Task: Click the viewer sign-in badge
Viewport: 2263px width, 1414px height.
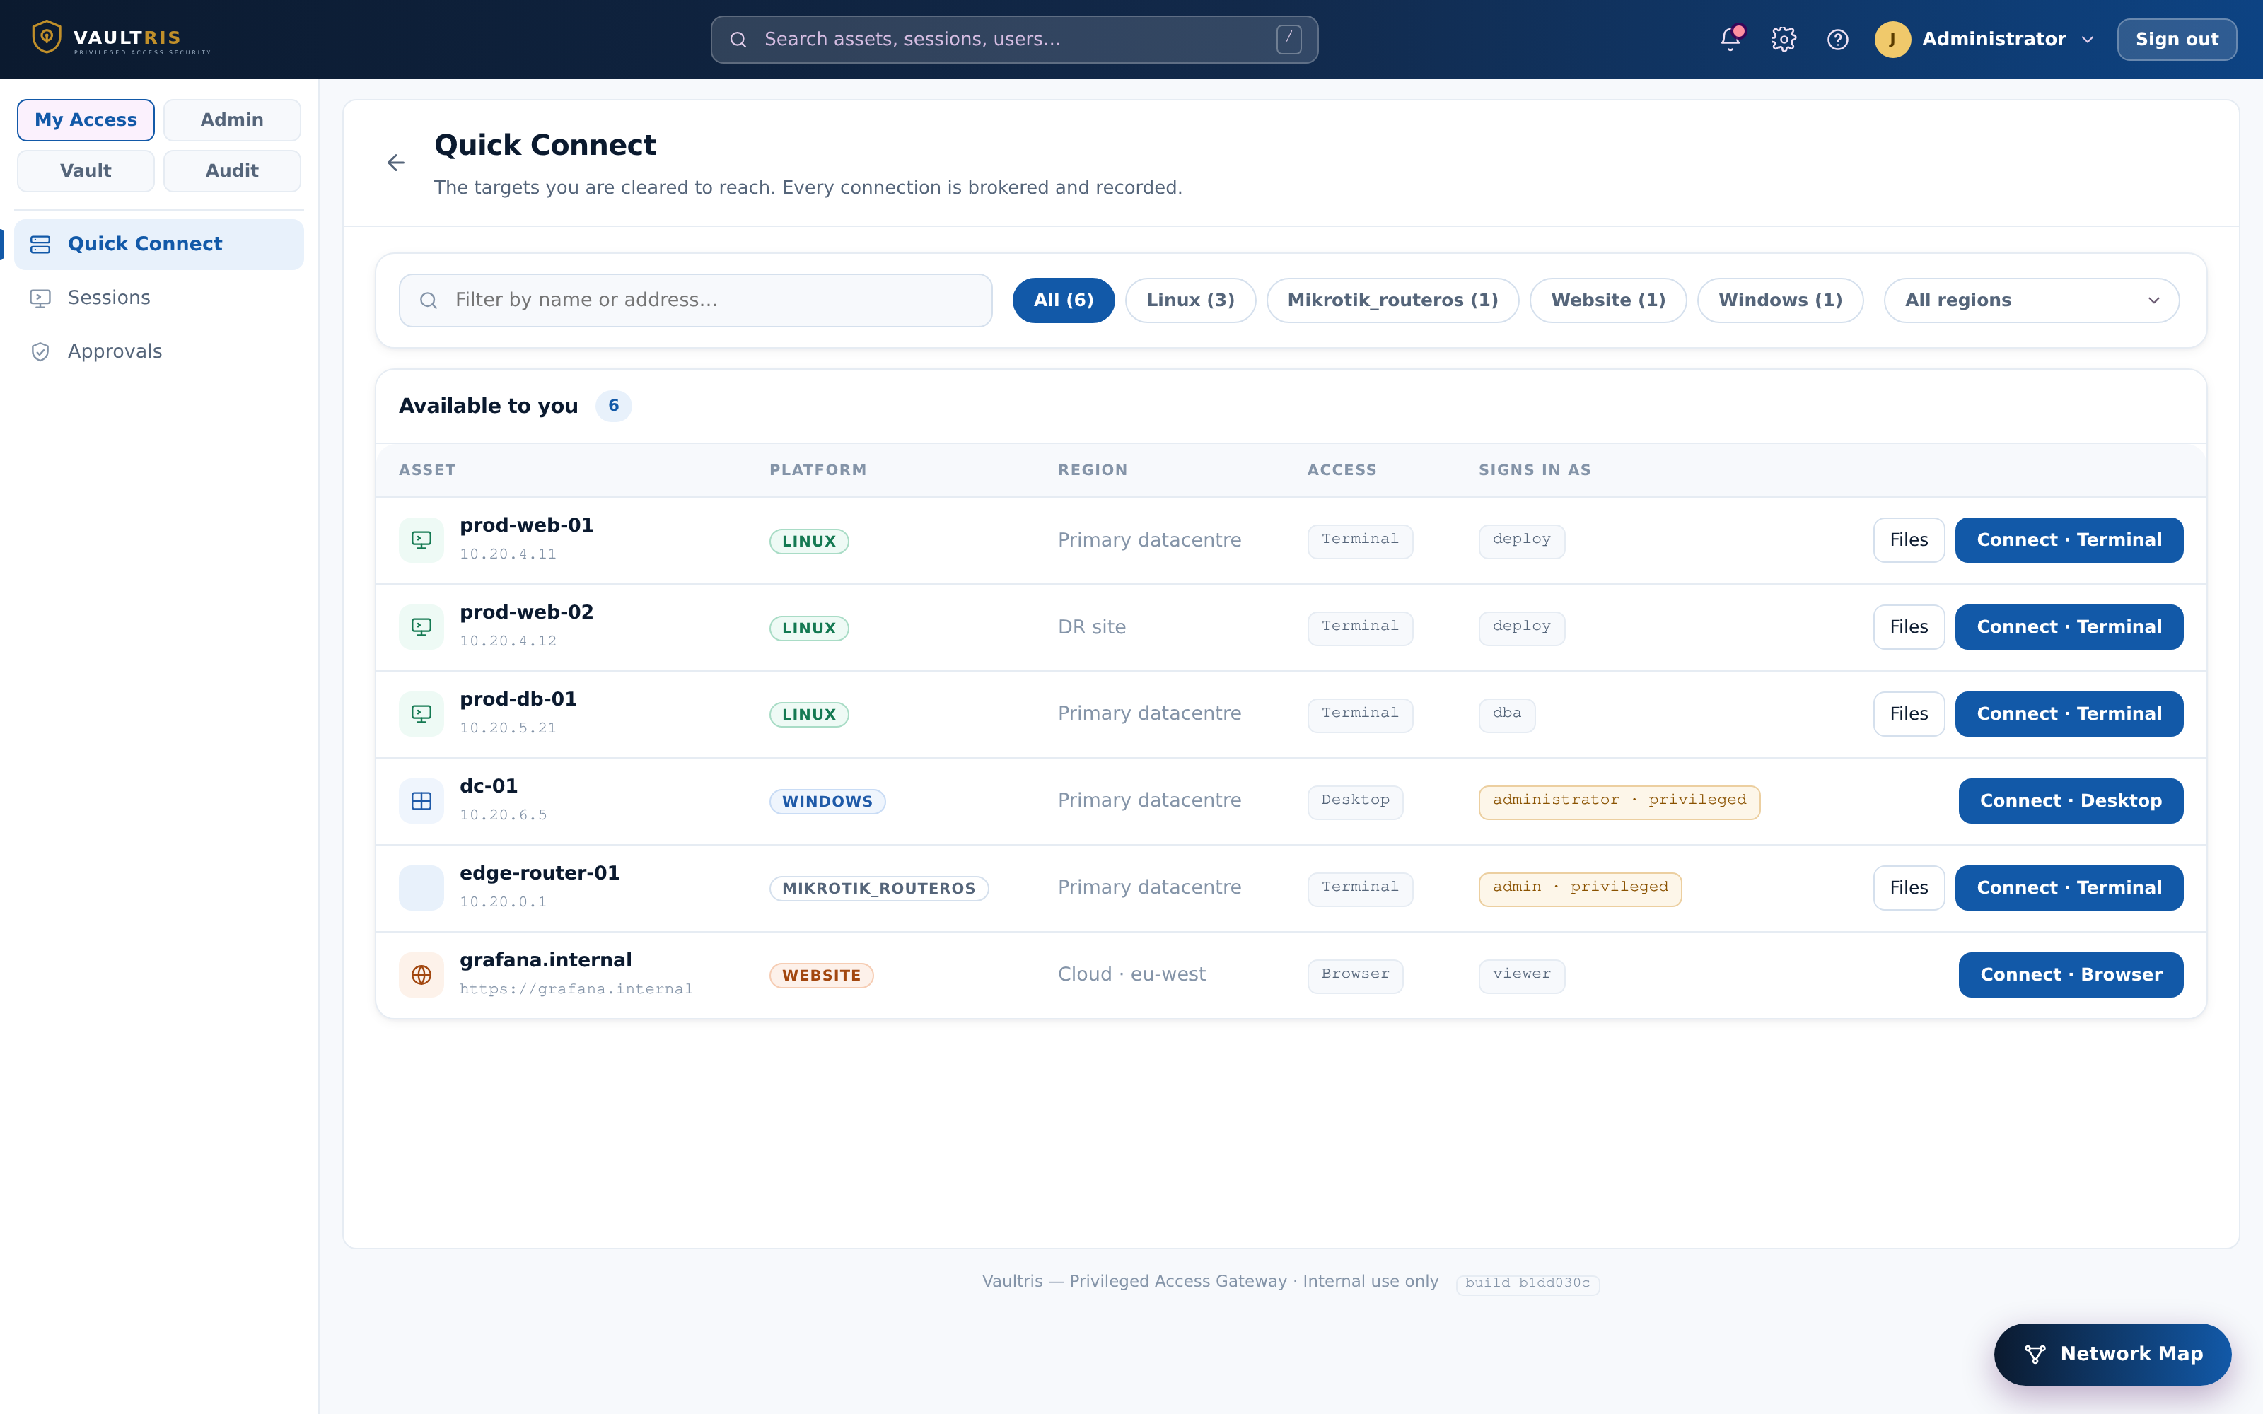Action: point(1521,976)
